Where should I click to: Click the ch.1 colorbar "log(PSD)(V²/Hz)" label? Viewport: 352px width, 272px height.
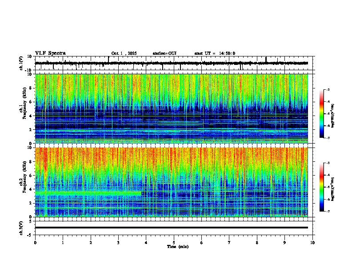333,116
